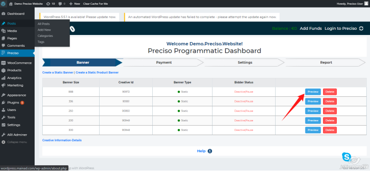Choose All Posts from Posts flyout
The image size is (370, 171).
(44, 24)
